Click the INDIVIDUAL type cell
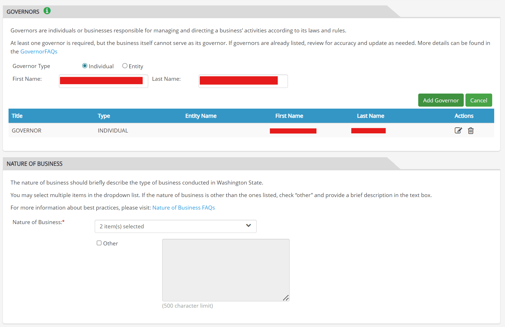This screenshot has width=505, height=327. tap(113, 131)
